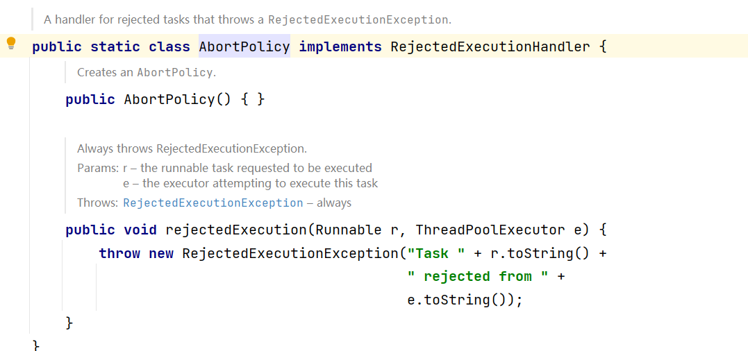Click ThreadPoolExecutor parameter type
748x351 pixels.
(x=490, y=230)
